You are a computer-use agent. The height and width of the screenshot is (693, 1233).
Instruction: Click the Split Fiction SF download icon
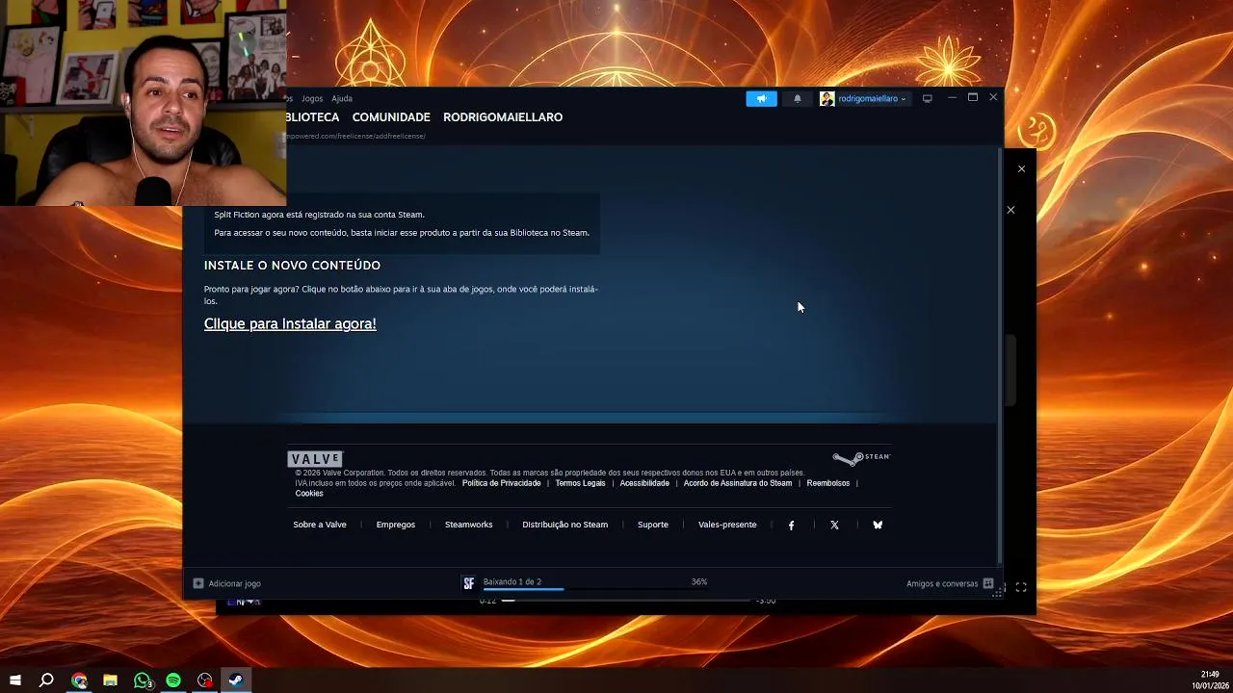pos(468,583)
